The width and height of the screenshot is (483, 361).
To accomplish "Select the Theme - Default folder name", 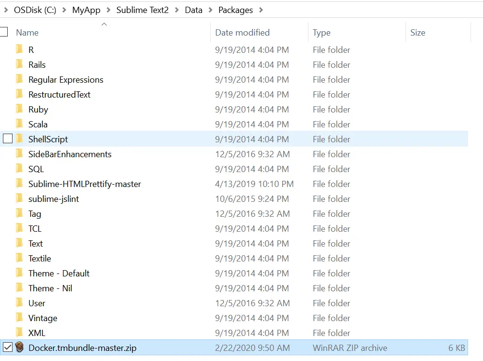I will point(59,274).
